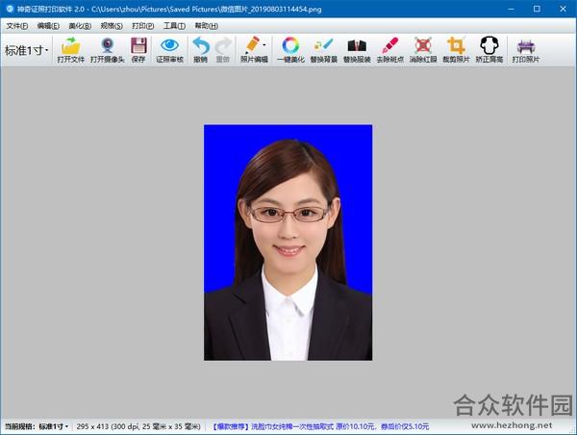Image resolution: width=577 pixels, height=435 pixels.
Task: Open the camera with 打开摄像头
Action: pos(107,50)
